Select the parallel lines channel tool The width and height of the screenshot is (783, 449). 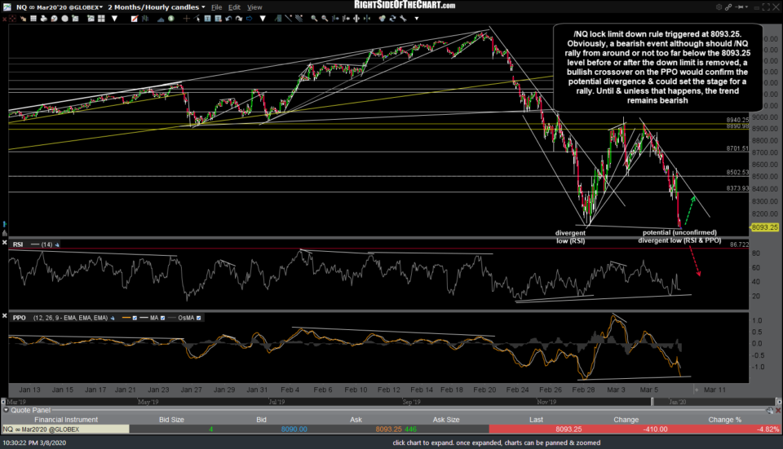click(x=299, y=19)
